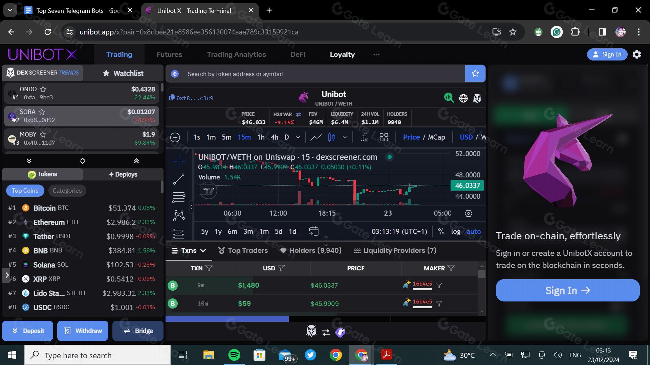Click the candlestick chart type icon
Viewport: 650px width, 365px height.
(331, 137)
